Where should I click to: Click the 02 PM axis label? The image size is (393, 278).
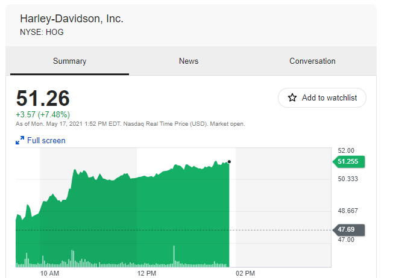[245, 273]
